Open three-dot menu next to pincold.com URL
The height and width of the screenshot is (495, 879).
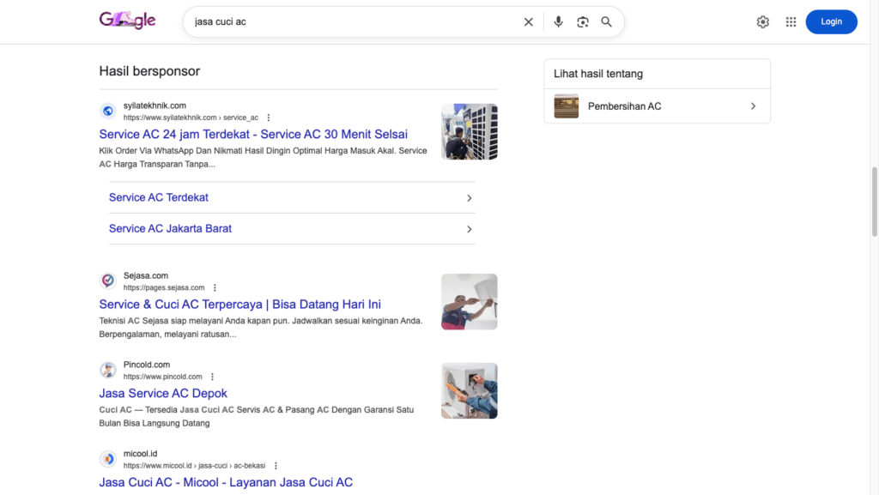point(213,377)
